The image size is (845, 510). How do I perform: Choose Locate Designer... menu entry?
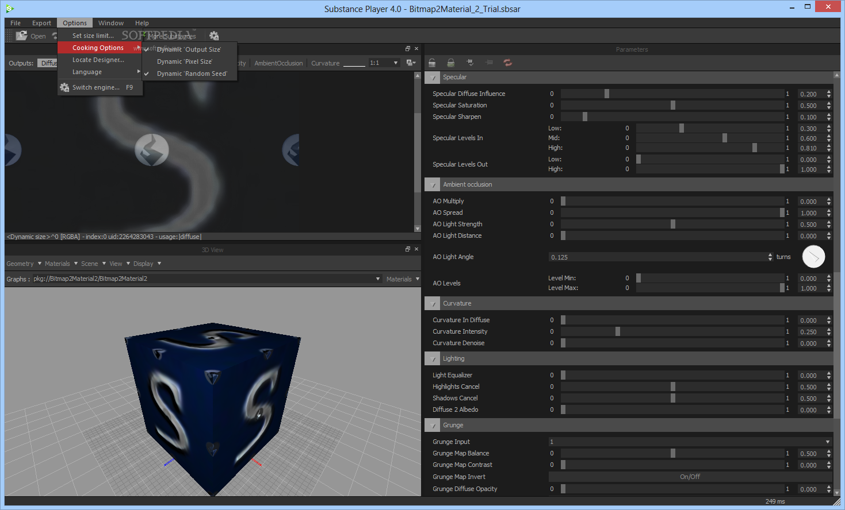click(100, 60)
